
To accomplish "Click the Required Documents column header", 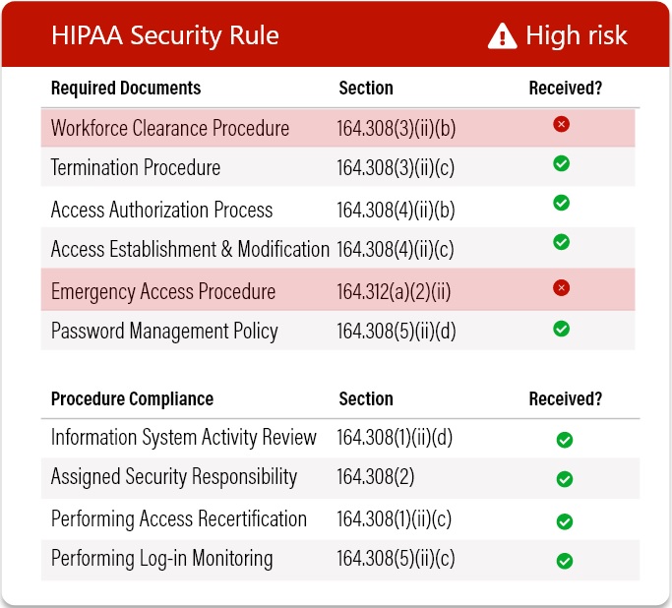I will click(x=126, y=89).
